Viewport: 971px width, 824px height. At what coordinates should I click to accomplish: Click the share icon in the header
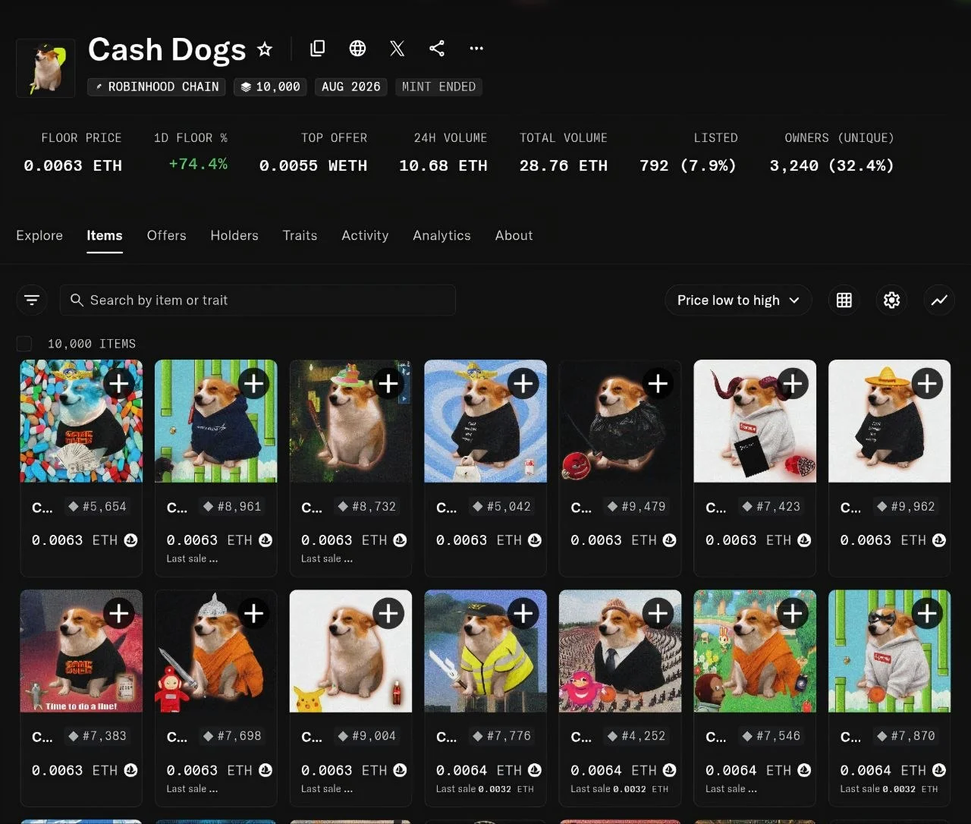pyautogui.click(x=437, y=49)
